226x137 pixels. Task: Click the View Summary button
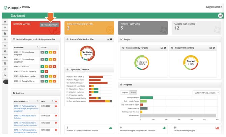coord(50,25)
